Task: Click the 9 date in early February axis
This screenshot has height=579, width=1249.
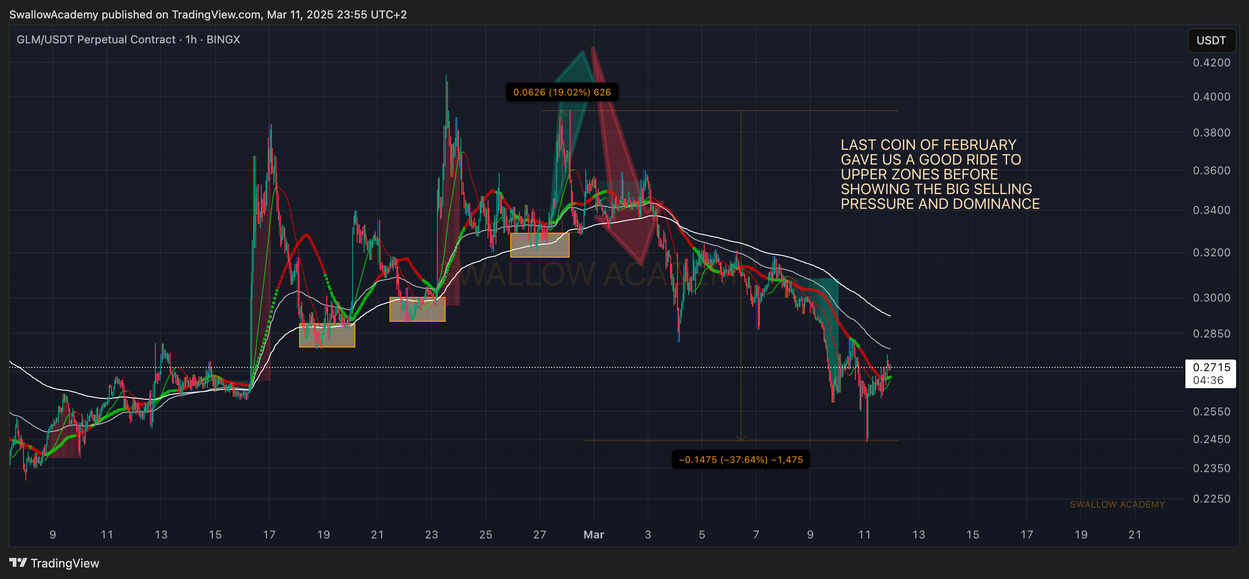Action: click(53, 534)
